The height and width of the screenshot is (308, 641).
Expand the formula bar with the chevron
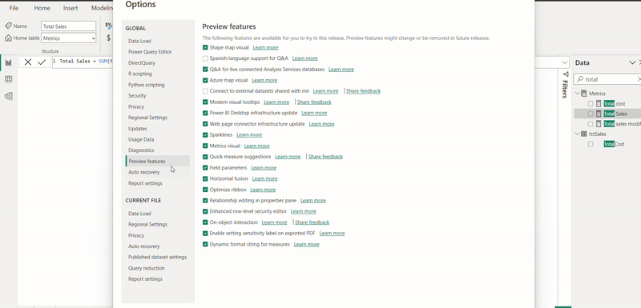565,62
